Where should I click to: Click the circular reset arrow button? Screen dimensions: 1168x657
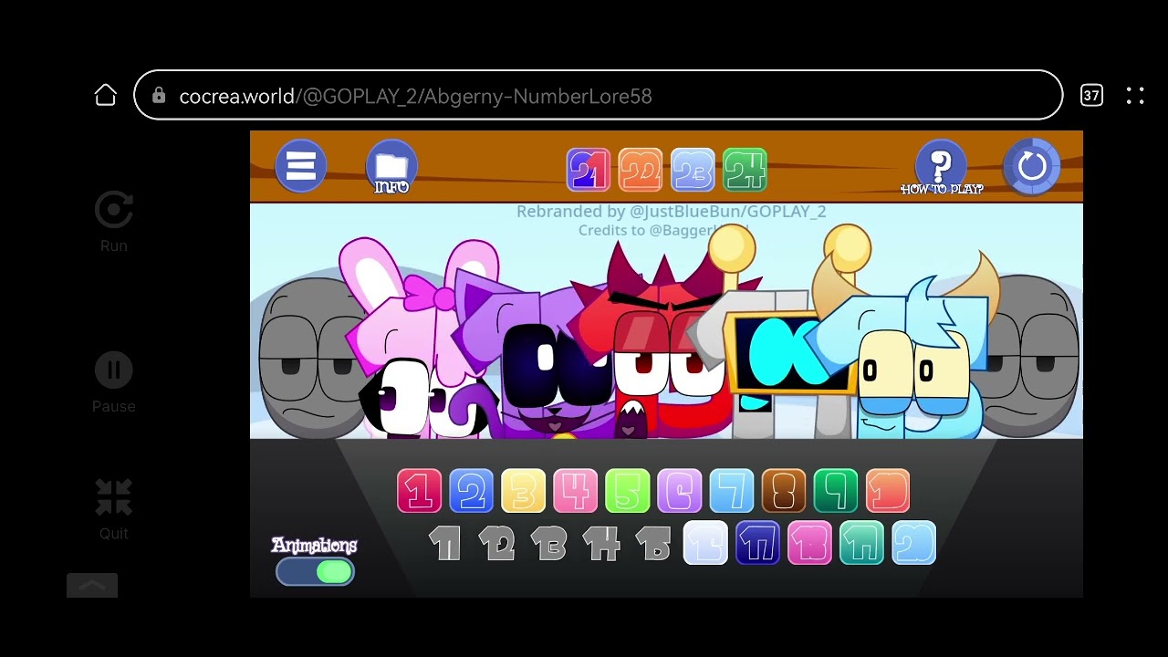(1032, 167)
